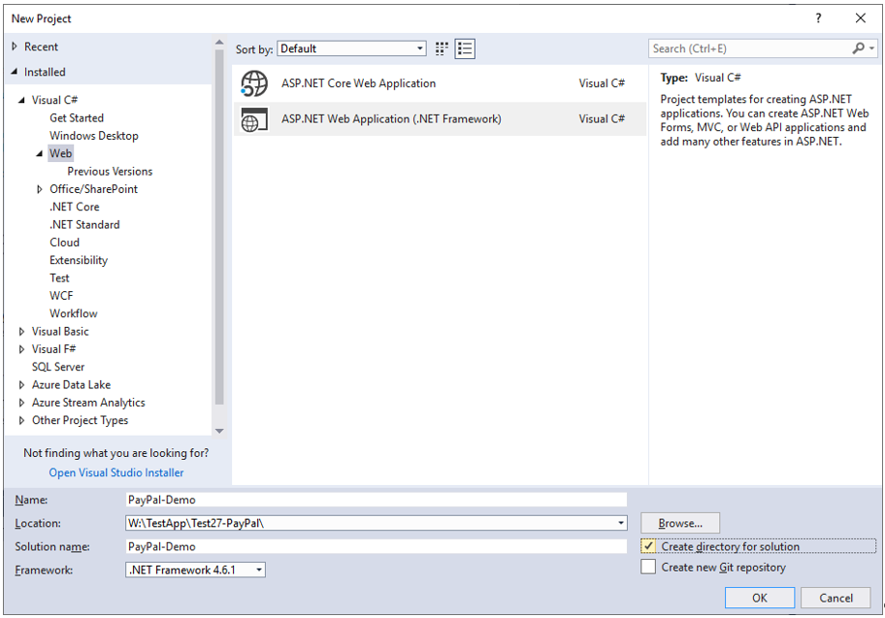Select Previous Versions under Web

click(x=110, y=171)
